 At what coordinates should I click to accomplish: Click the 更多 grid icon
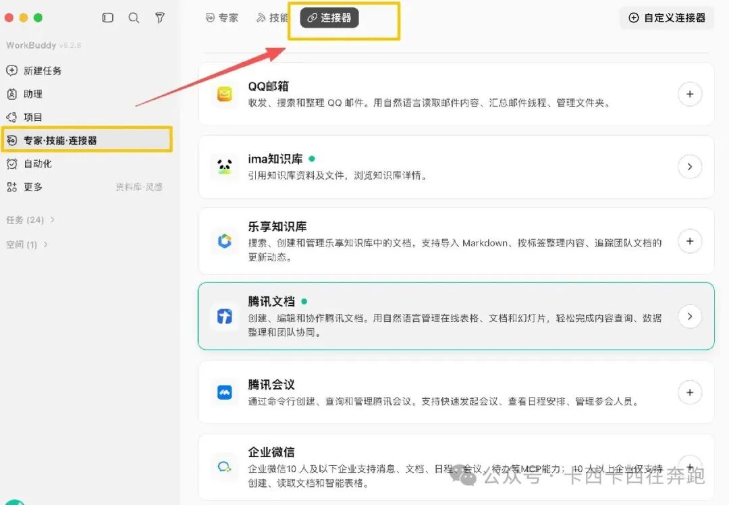[x=11, y=187]
